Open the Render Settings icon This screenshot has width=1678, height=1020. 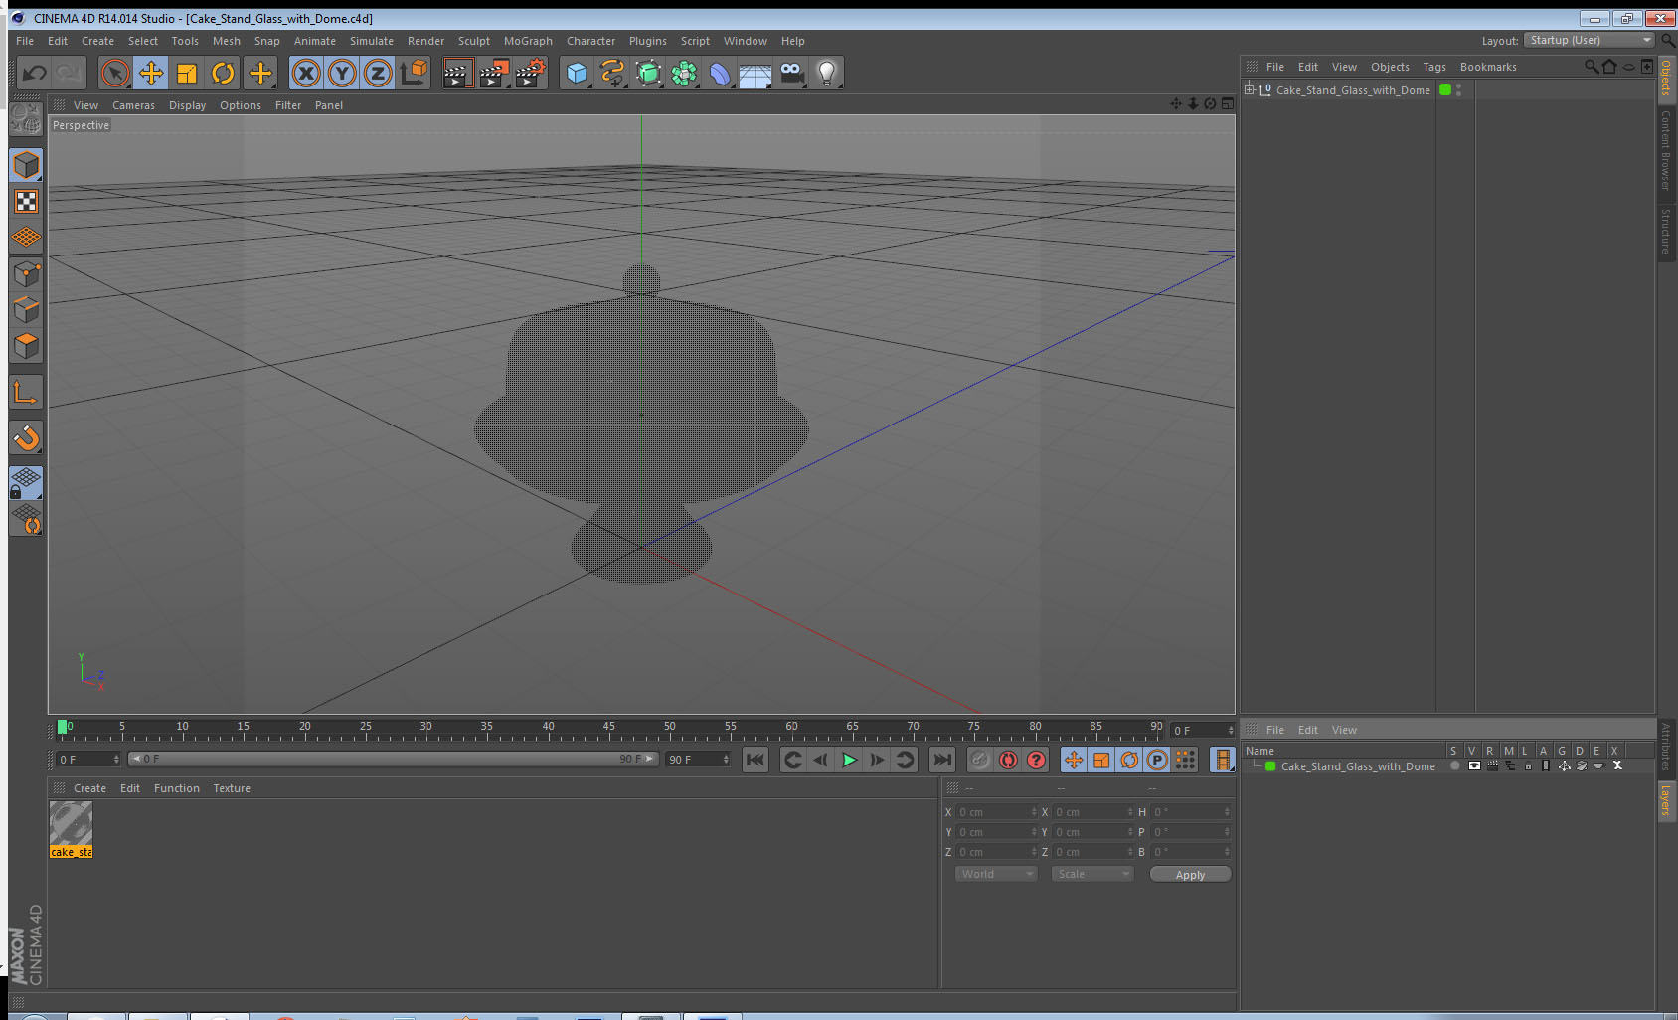click(530, 73)
